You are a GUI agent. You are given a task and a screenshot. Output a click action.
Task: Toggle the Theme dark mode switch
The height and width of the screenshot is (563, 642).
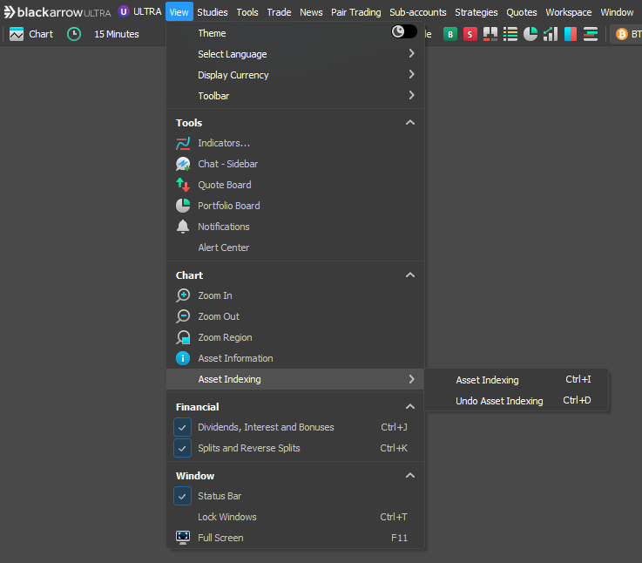click(403, 32)
